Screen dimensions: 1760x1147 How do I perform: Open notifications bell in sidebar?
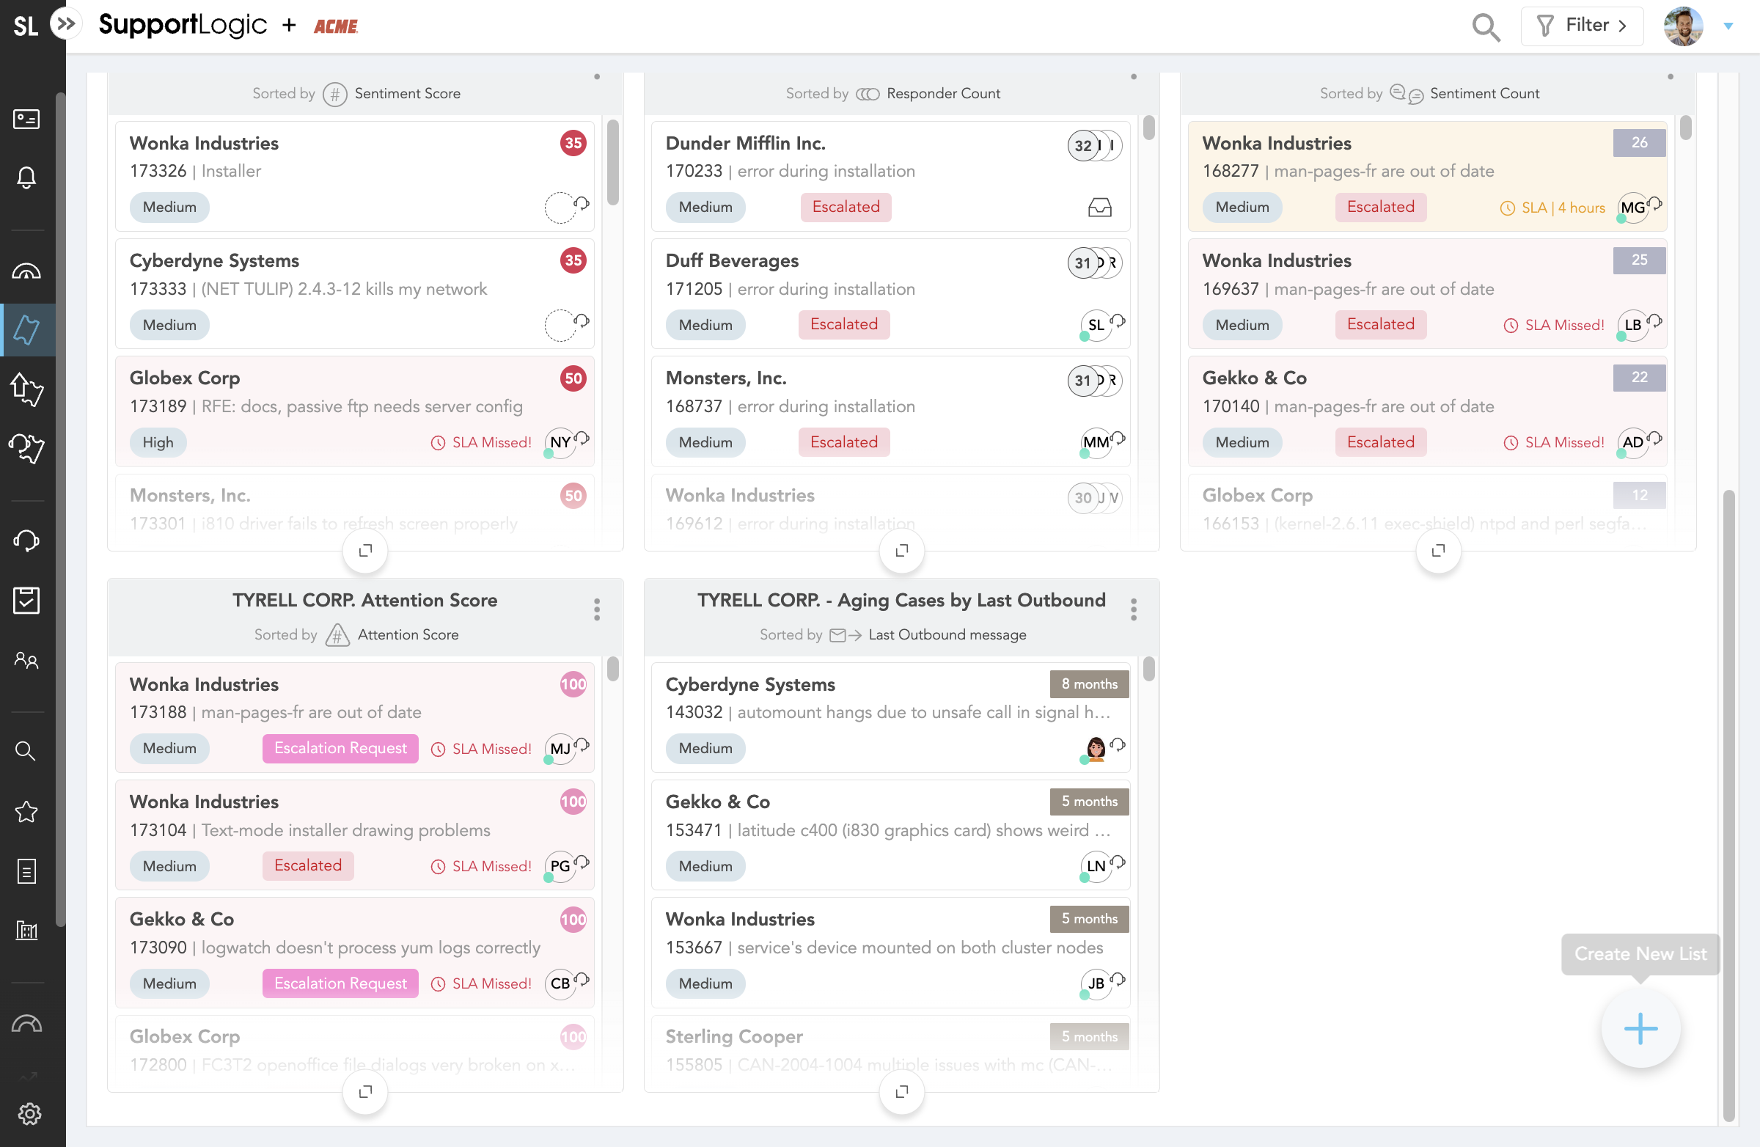[26, 177]
